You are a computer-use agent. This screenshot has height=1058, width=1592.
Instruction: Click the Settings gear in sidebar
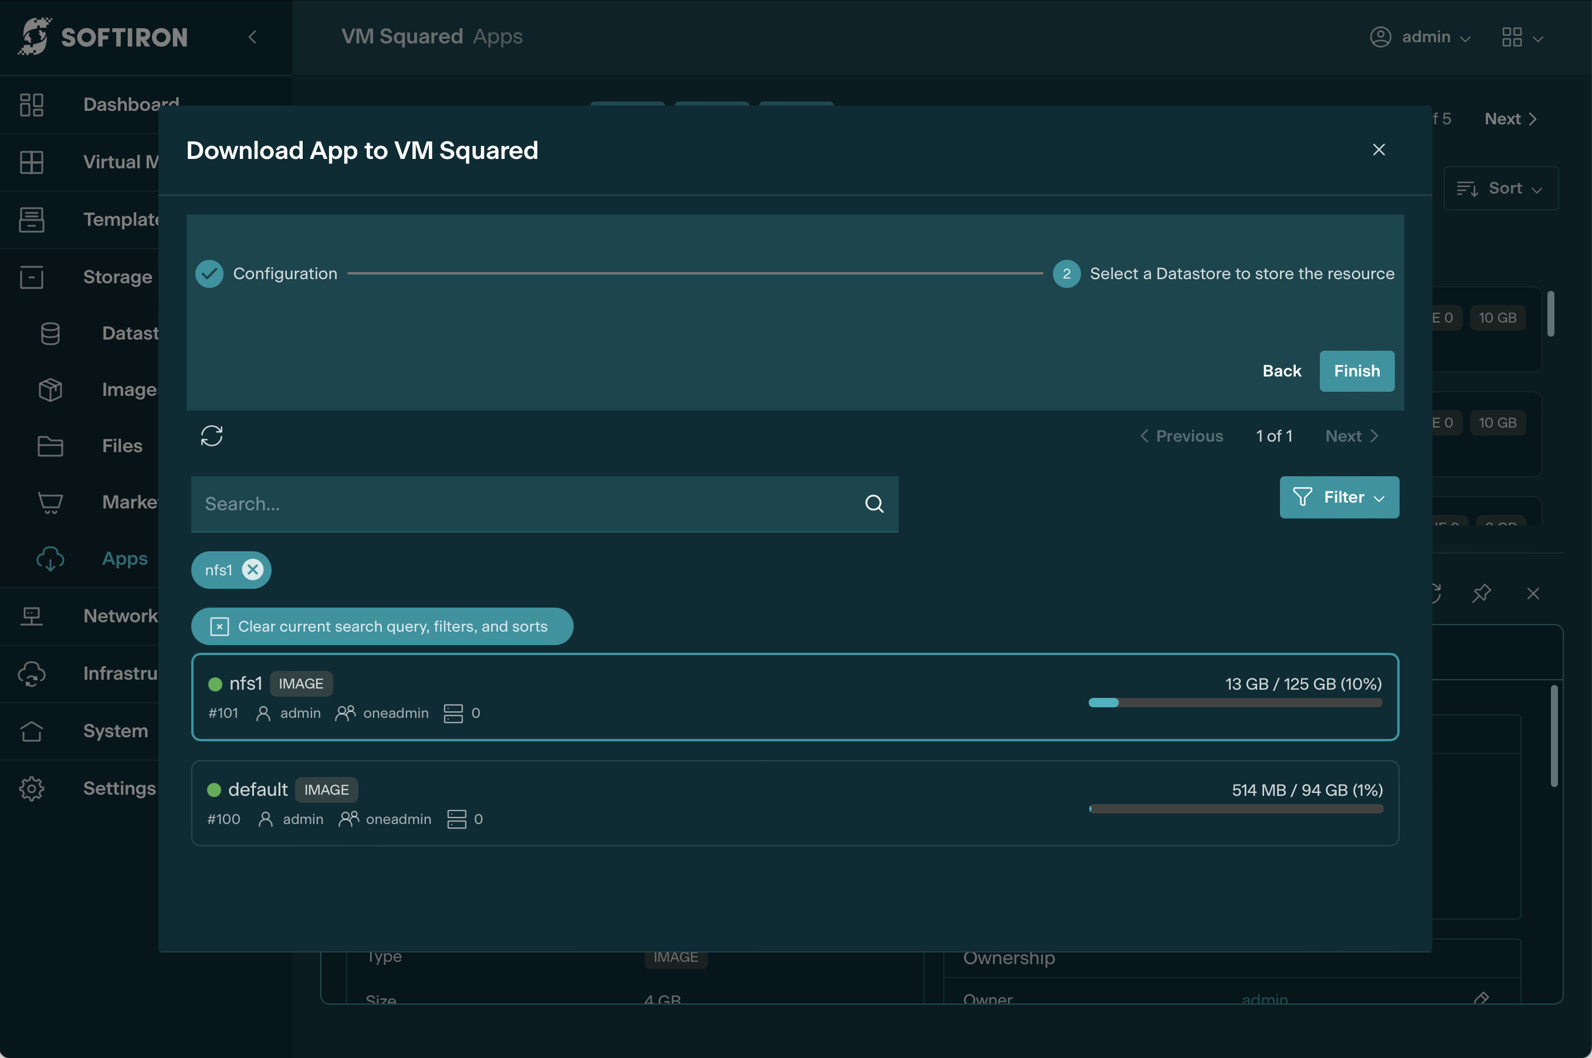[x=32, y=788]
